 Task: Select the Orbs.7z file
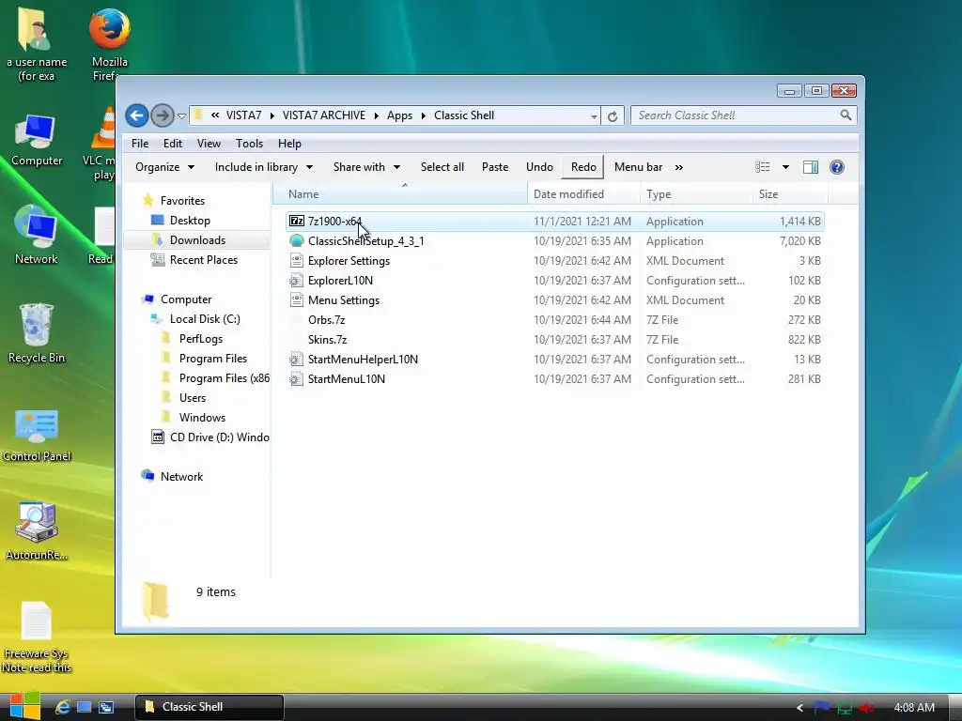pos(554,319)
